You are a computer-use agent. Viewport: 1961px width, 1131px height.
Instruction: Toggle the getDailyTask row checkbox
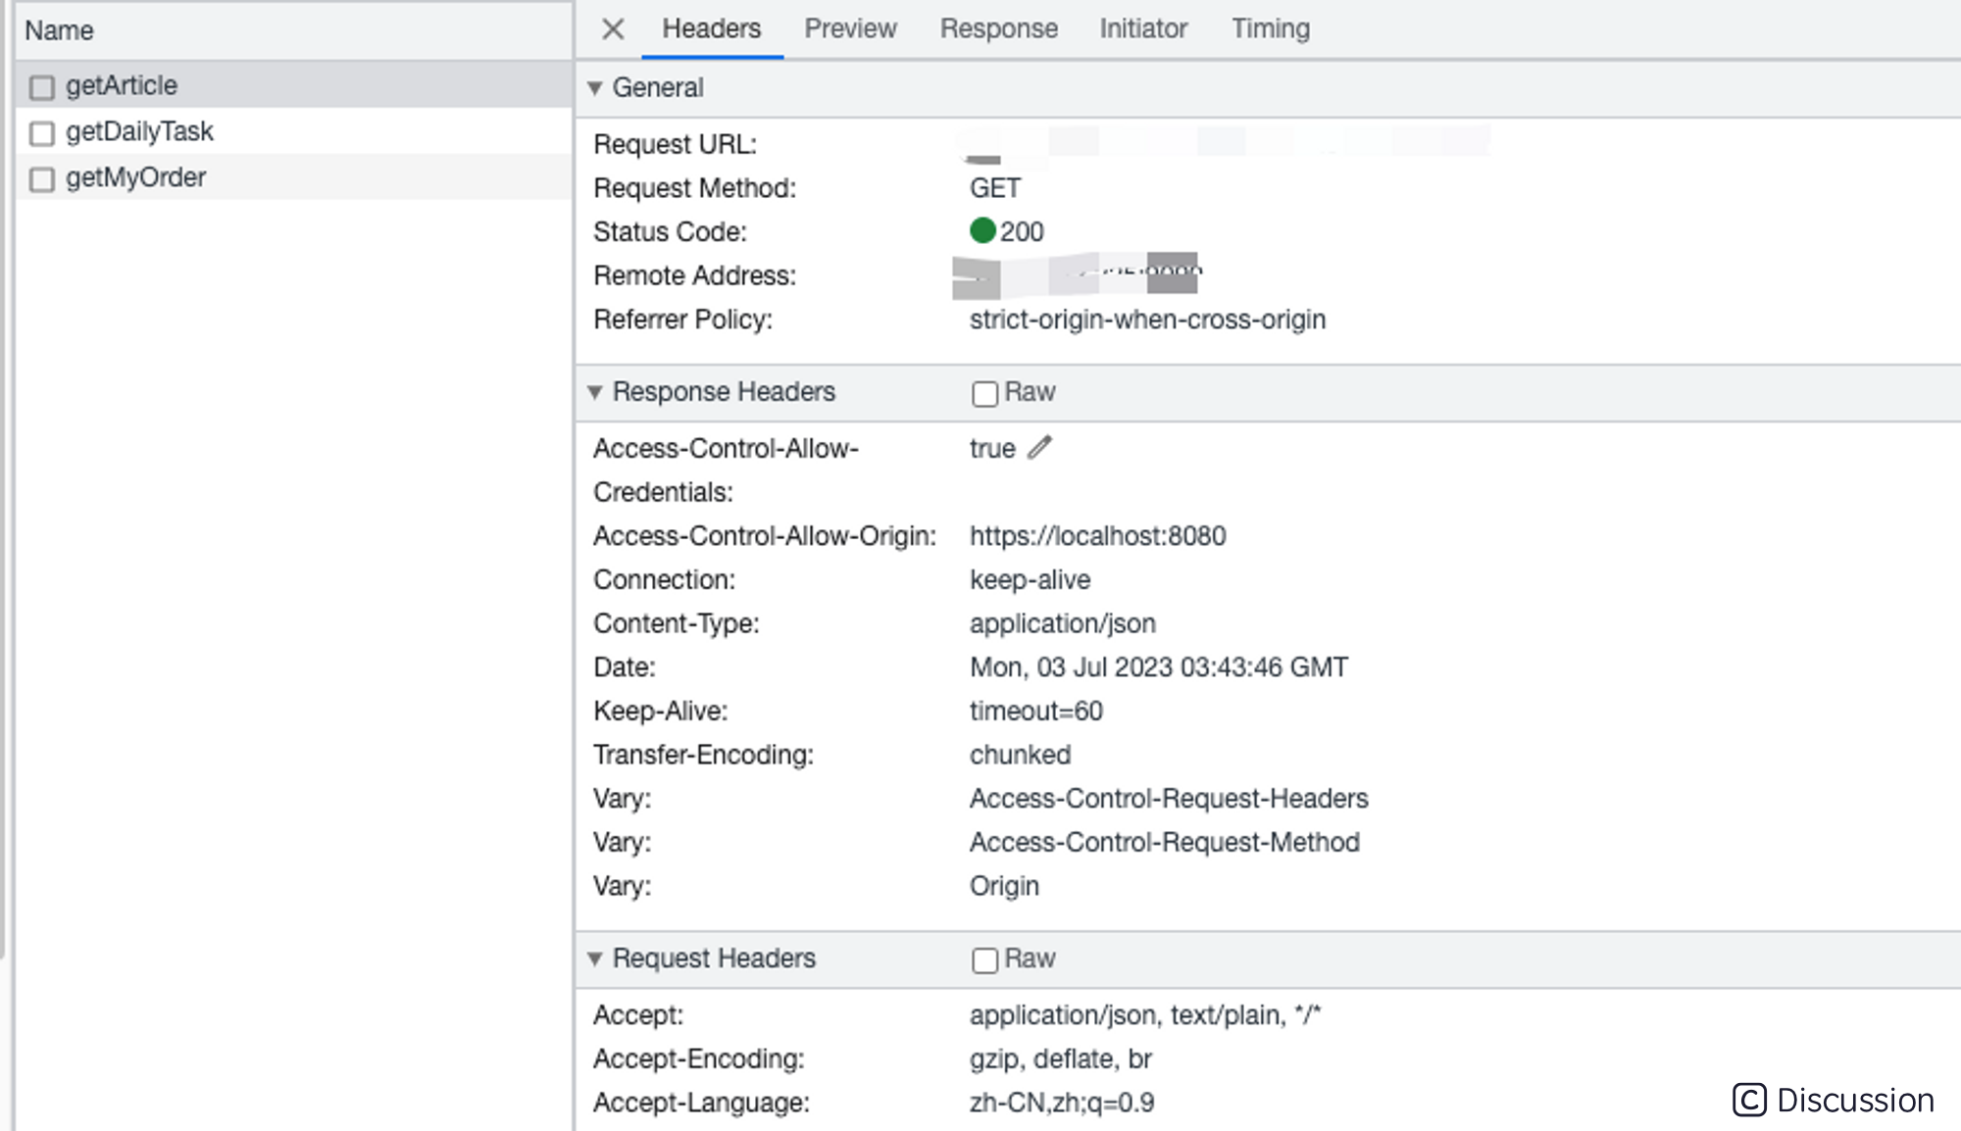pos(42,133)
